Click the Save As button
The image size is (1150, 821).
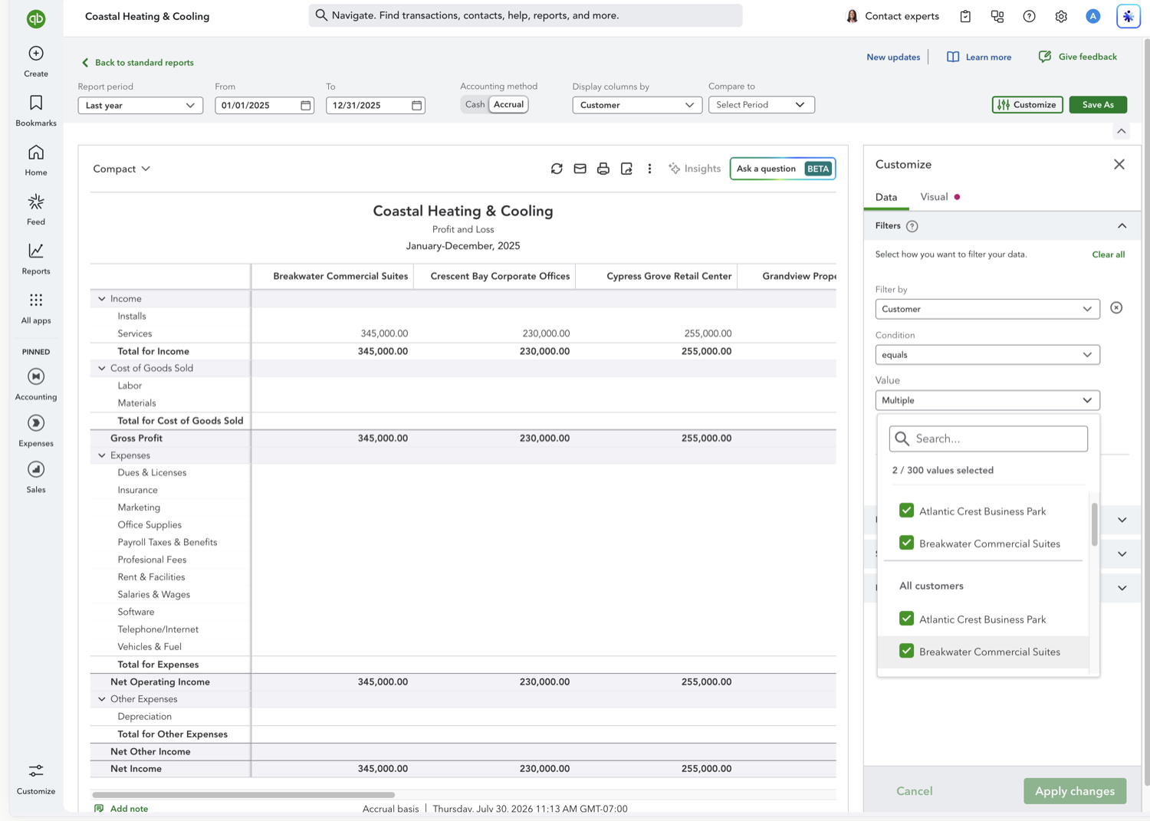point(1098,105)
